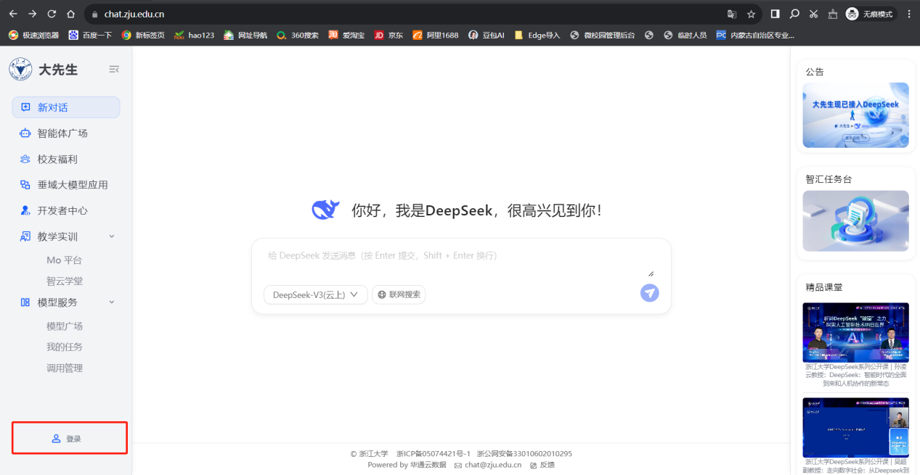Open the 孙凌云教授 course video thumbnail

(x=855, y=332)
